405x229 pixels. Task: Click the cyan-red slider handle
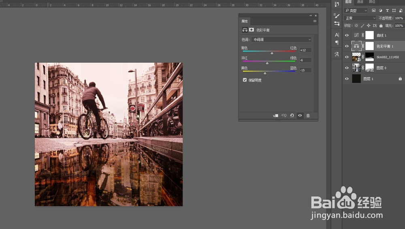tap(272, 53)
